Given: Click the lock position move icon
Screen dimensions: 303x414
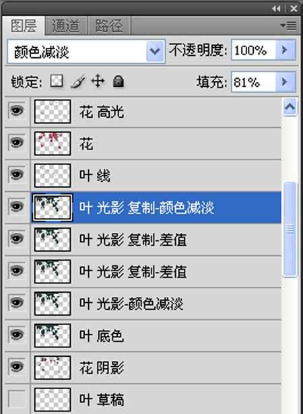Looking at the screenshot, I should click(x=98, y=81).
